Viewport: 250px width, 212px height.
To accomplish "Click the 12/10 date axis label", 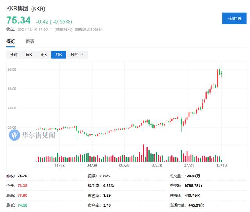I will 221,166.
